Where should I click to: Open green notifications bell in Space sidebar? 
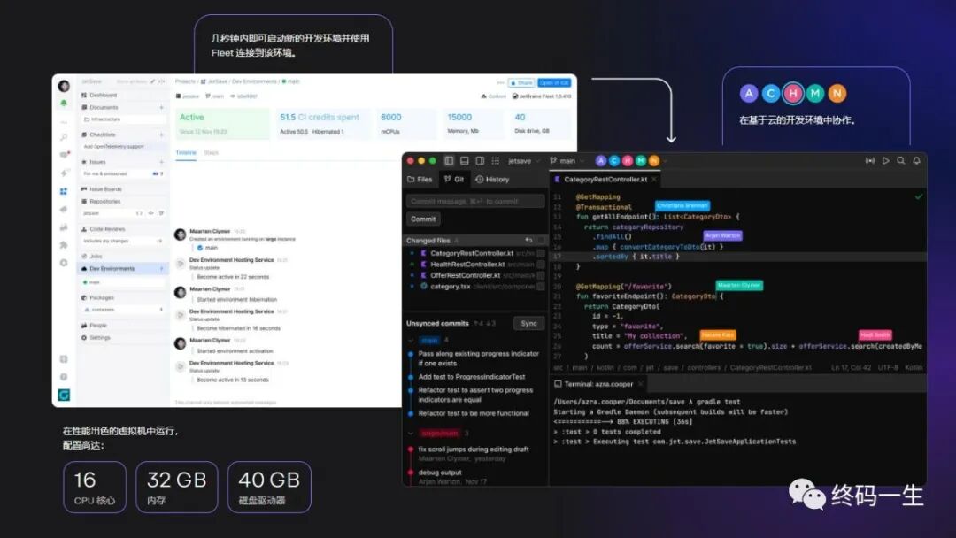tap(64, 104)
